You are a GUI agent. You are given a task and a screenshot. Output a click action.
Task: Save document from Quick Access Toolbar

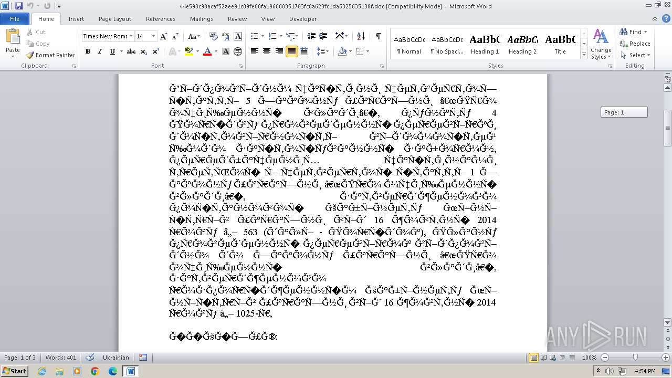(x=19, y=6)
